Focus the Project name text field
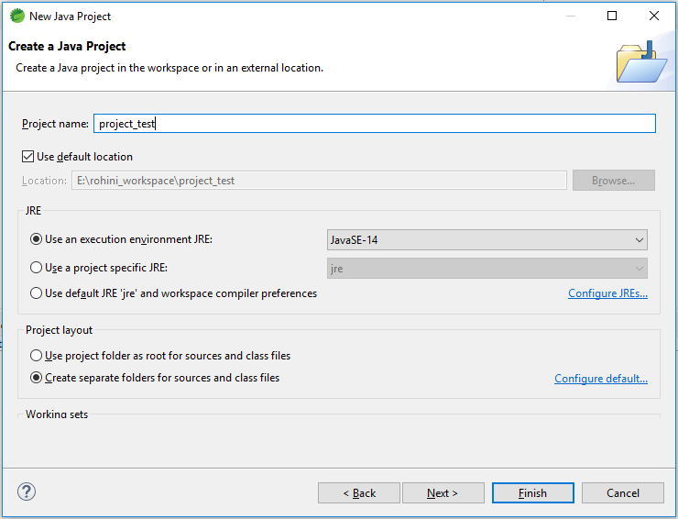The image size is (678, 519). (x=374, y=124)
